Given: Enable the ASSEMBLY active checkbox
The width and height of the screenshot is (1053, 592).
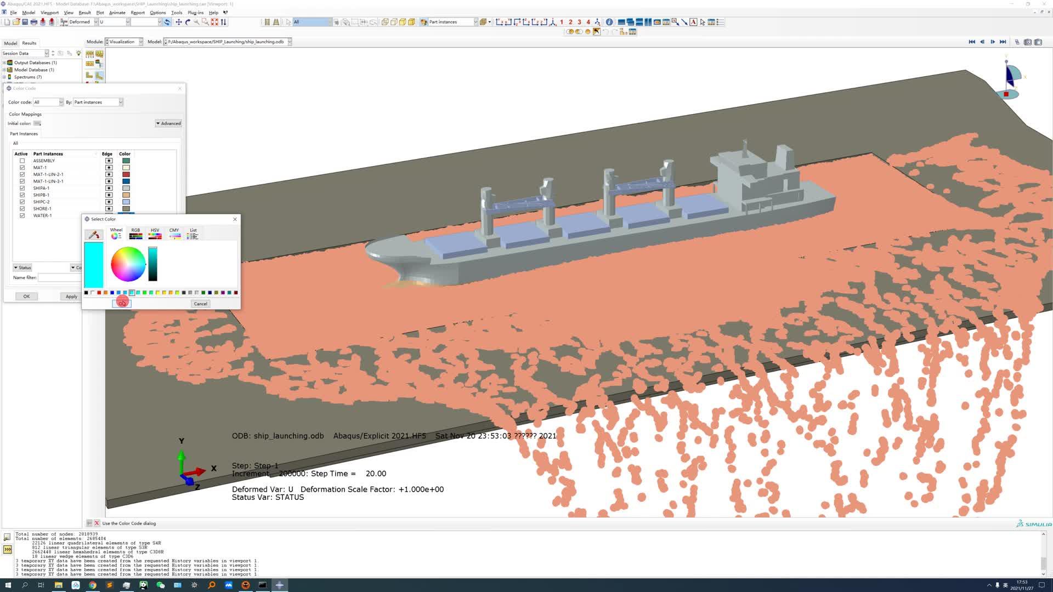Looking at the screenshot, I should tap(22, 161).
